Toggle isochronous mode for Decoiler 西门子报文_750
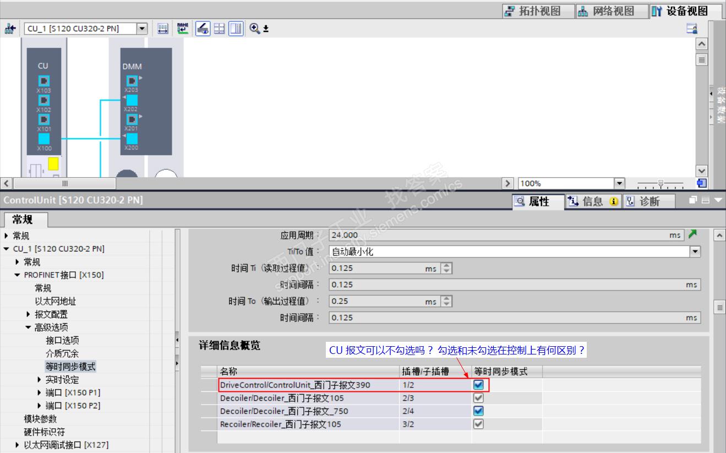This screenshot has width=726, height=453. click(478, 411)
